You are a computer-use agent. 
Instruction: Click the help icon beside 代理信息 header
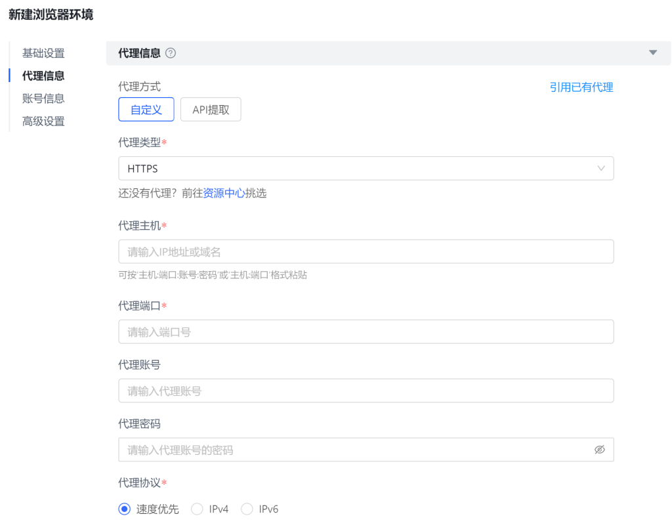[171, 53]
